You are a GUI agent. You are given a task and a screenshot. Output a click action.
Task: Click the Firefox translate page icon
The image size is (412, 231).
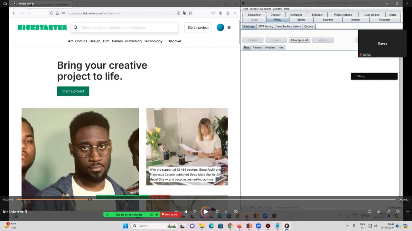[x=184, y=13]
